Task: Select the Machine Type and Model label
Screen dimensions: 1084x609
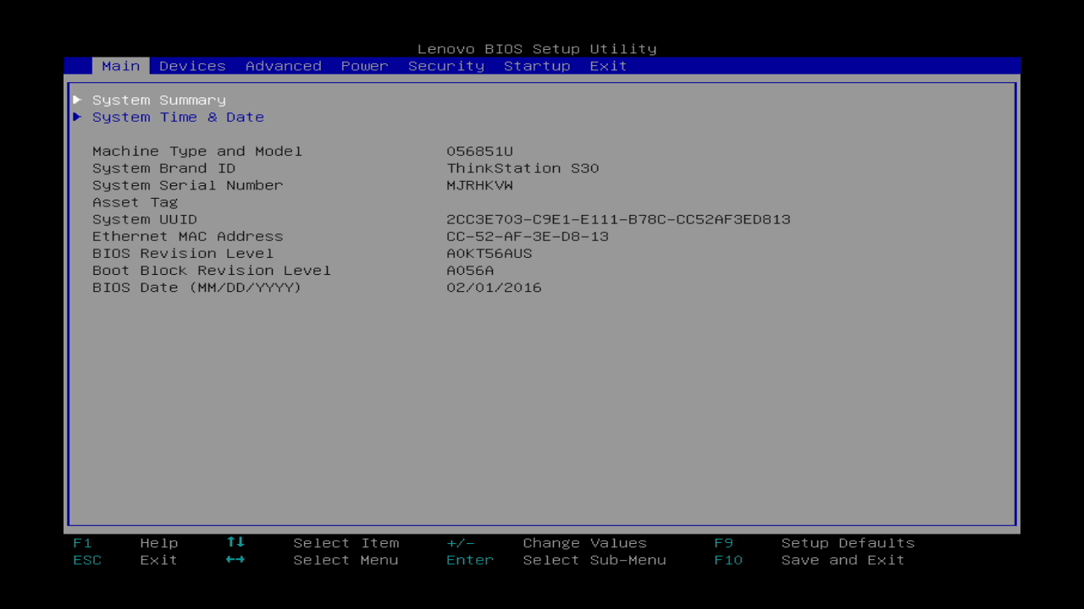Action: (x=197, y=151)
